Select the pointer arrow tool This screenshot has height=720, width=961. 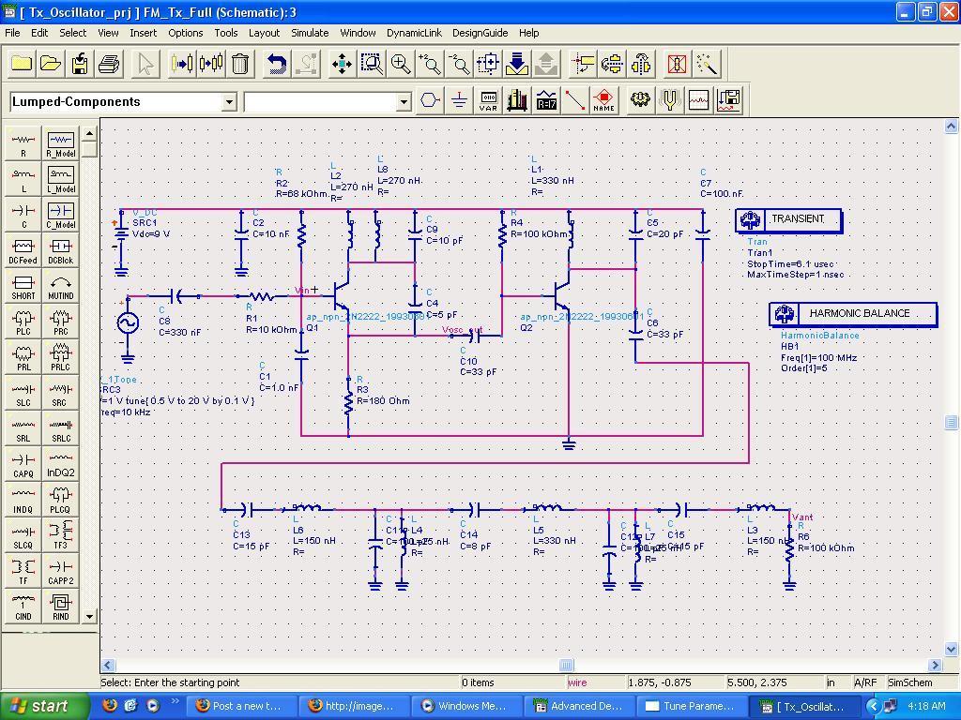click(145, 64)
